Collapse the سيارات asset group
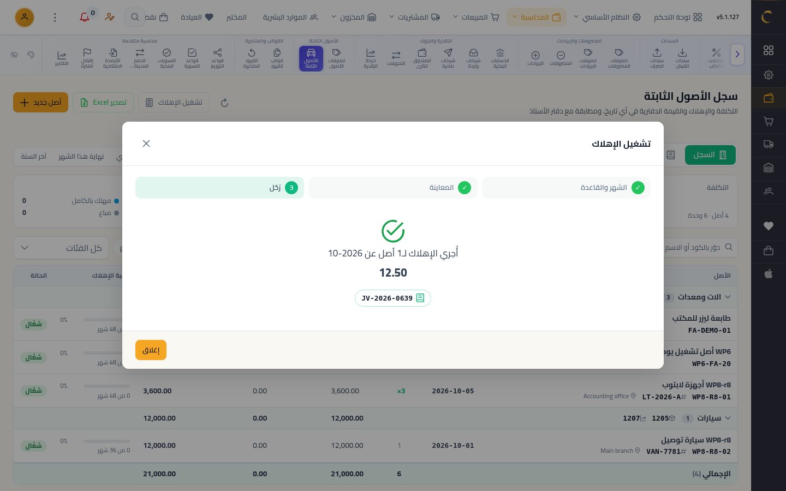Viewport: 786px width, 491px height. point(728,418)
